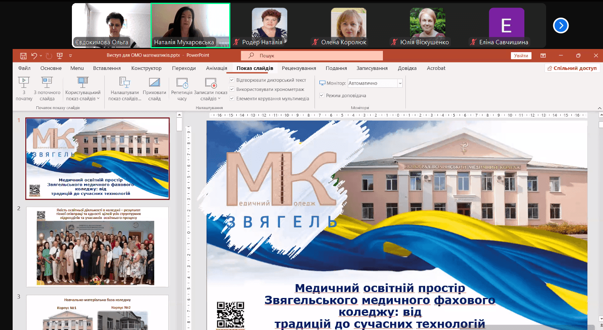603x330 pixels.
Task: Select the slide 3 thumbnail Навчально-матеріальна база
Action: coord(97,312)
